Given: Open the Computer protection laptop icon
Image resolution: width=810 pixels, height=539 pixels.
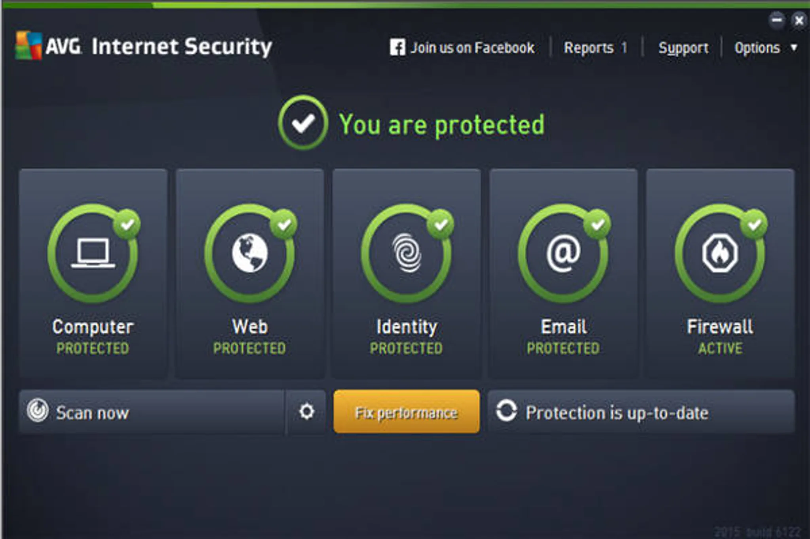Looking at the screenshot, I should point(93,253).
